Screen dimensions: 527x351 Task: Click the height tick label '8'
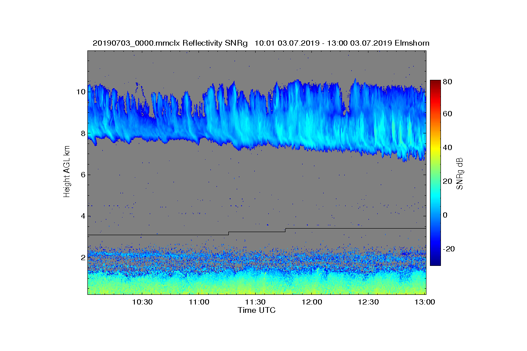click(x=83, y=133)
